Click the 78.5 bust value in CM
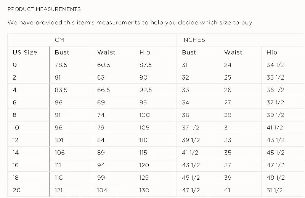Image resolution: width=305 pixels, height=198 pixels. 61,65
